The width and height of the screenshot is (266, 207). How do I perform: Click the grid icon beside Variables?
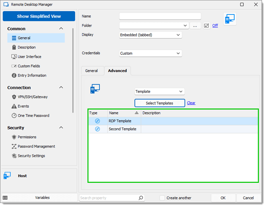pos(5,198)
